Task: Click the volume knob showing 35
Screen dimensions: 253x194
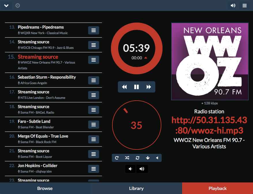Action: coord(137,125)
